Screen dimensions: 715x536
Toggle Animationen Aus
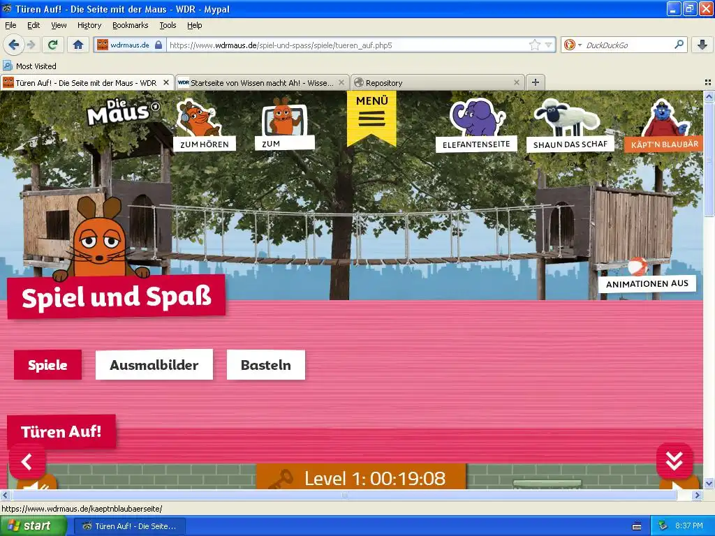[x=647, y=283]
